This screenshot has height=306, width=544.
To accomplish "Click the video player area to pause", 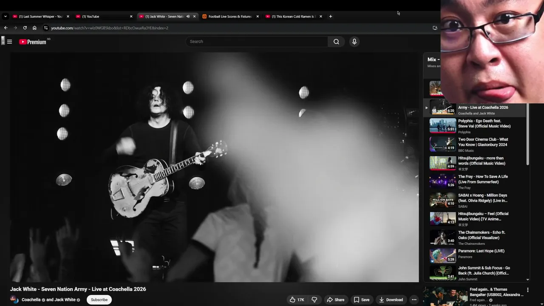I will click(x=215, y=167).
